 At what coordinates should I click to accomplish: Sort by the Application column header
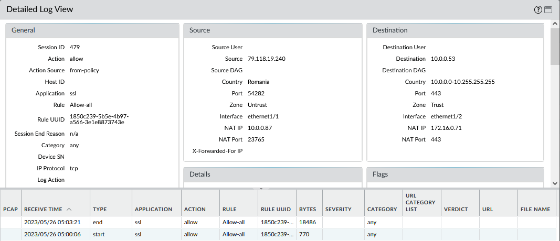coord(153,209)
